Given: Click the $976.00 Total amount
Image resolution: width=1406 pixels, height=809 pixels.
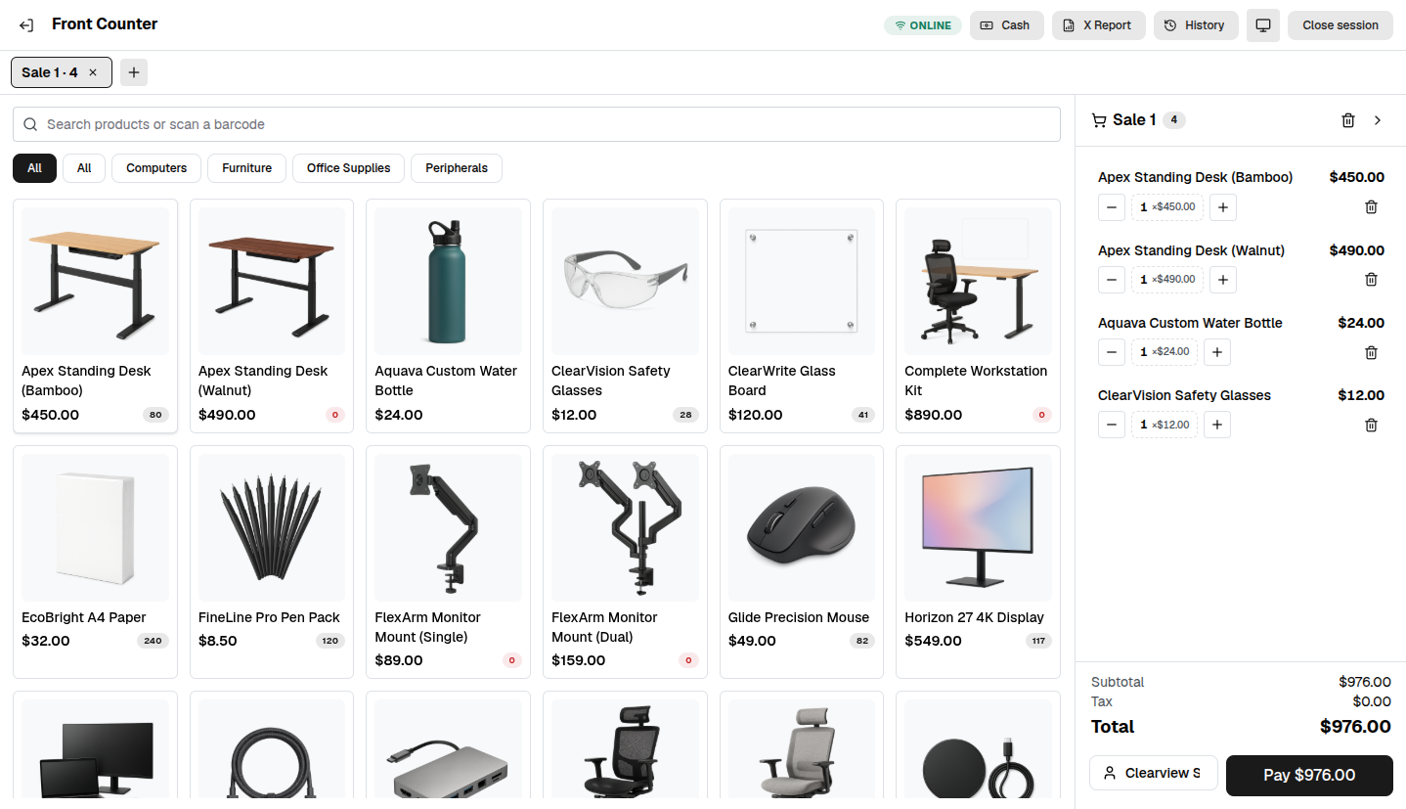Looking at the screenshot, I should coord(1355,727).
